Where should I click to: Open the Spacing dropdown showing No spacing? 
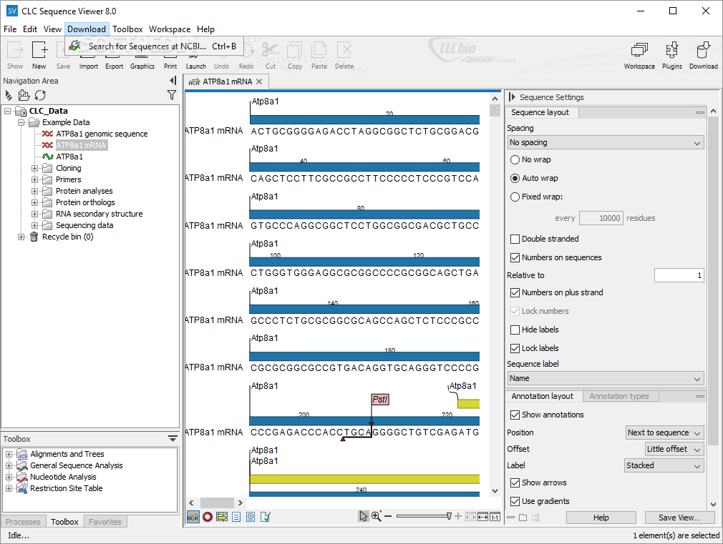point(606,143)
